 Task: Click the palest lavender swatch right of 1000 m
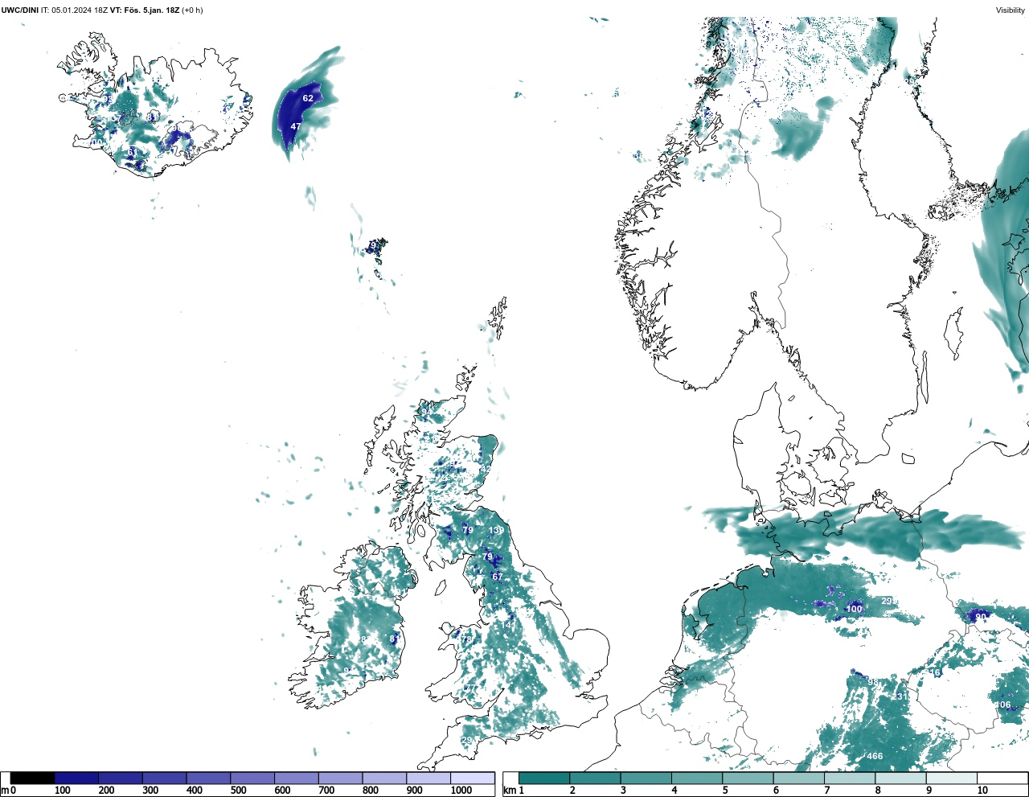tap(472, 779)
